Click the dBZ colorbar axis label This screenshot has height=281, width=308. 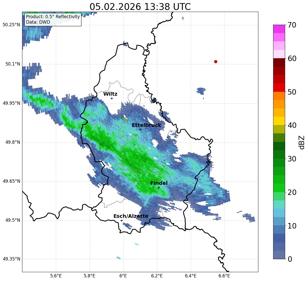click(302, 142)
